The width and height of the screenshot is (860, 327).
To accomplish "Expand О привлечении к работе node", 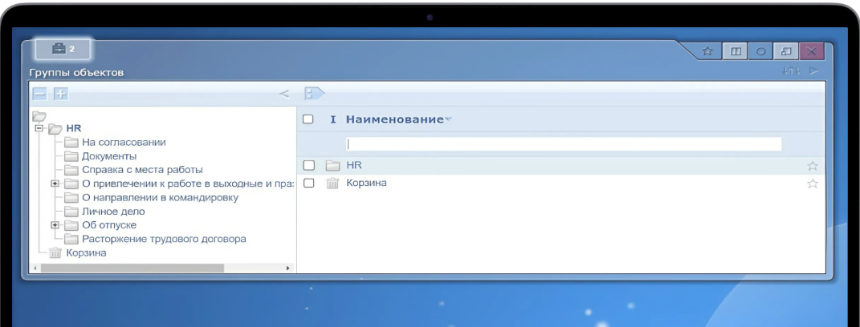I will tap(55, 184).
